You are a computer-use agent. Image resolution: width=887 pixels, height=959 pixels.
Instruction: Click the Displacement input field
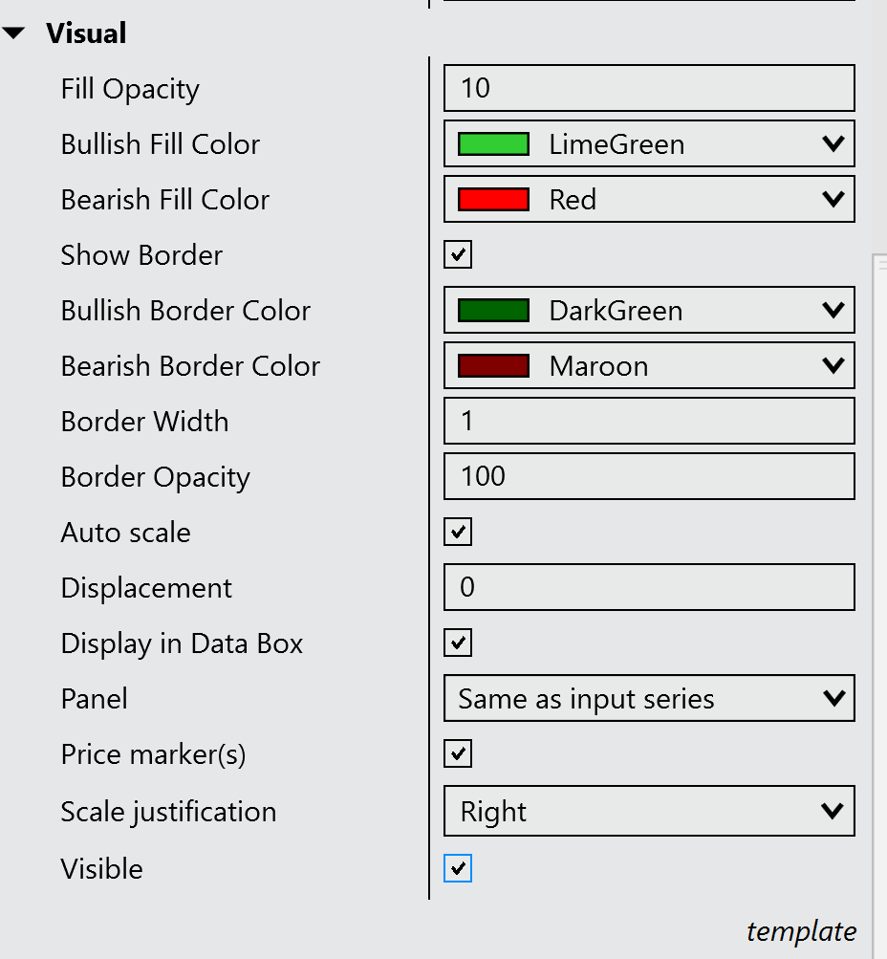pos(649,588)
